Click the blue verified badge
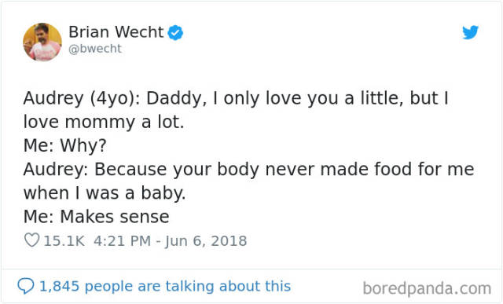Image resolution: width=503 pixels, height=304 pixels. tap(175, 32)
